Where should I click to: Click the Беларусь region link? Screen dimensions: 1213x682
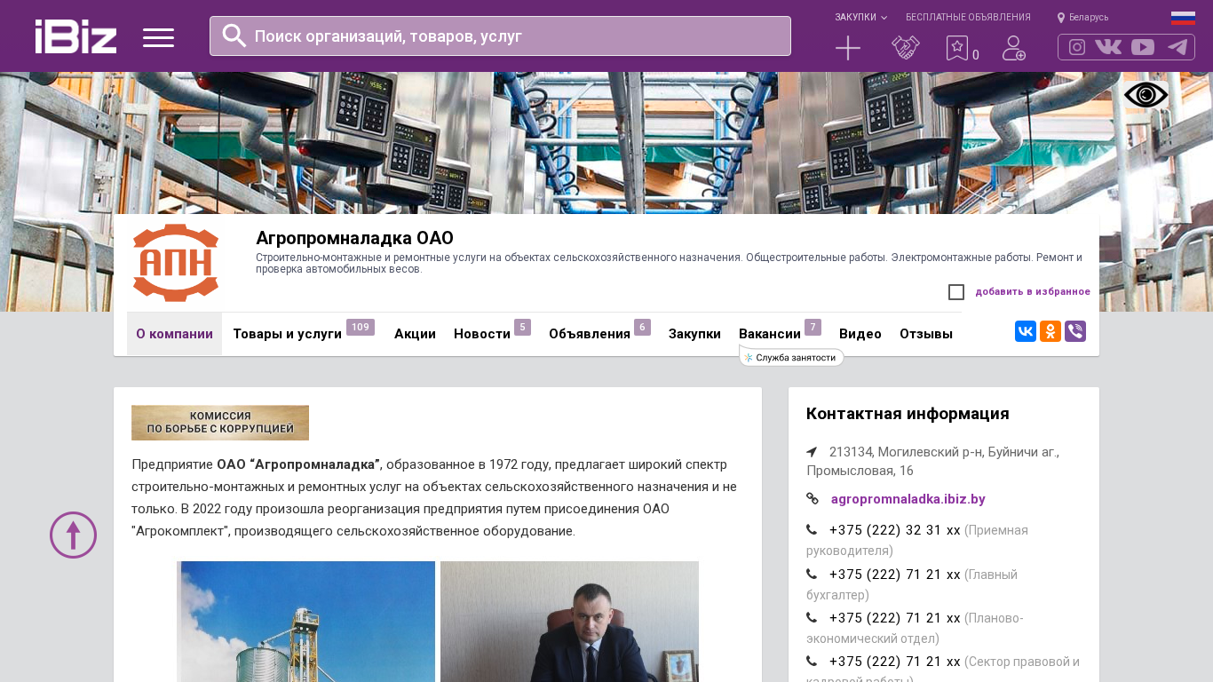click(x=1089, y=18)
